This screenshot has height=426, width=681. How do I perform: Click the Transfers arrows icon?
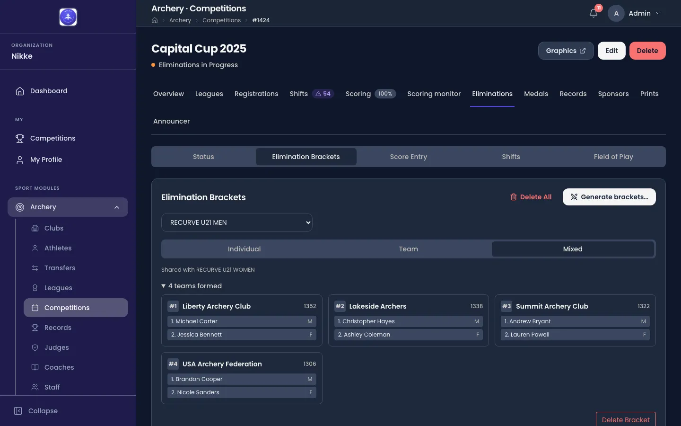(35, 268)
